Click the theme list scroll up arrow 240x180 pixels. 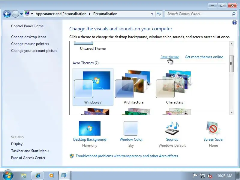coord(232,44)
